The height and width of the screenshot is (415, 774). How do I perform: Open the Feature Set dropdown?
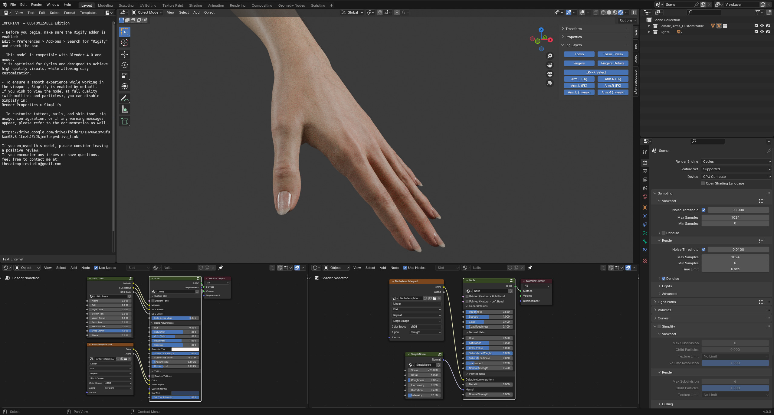[736, 169]
